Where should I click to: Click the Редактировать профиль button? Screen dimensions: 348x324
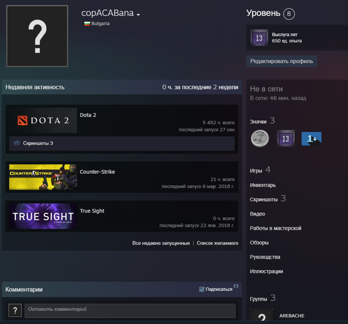tap(282, 61)
